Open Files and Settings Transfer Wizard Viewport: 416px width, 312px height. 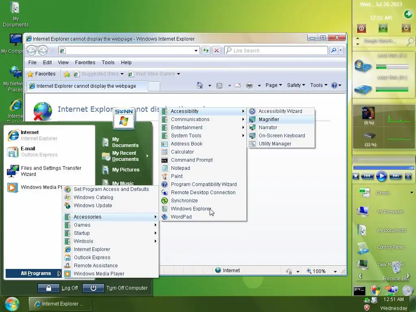click(x=50, y=171)
